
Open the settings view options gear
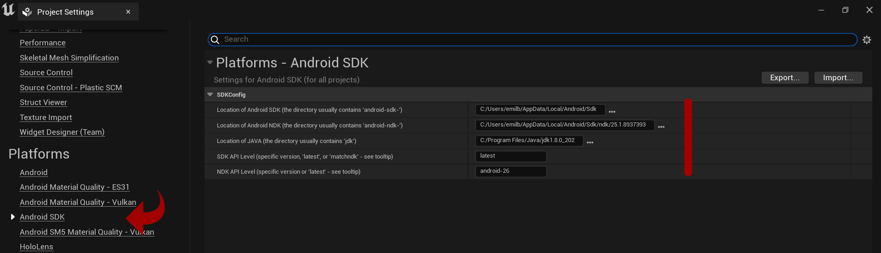[867, 40]
